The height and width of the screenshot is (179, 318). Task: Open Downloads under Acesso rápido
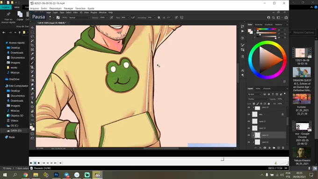pyautogui.click(x=17, y=53)
